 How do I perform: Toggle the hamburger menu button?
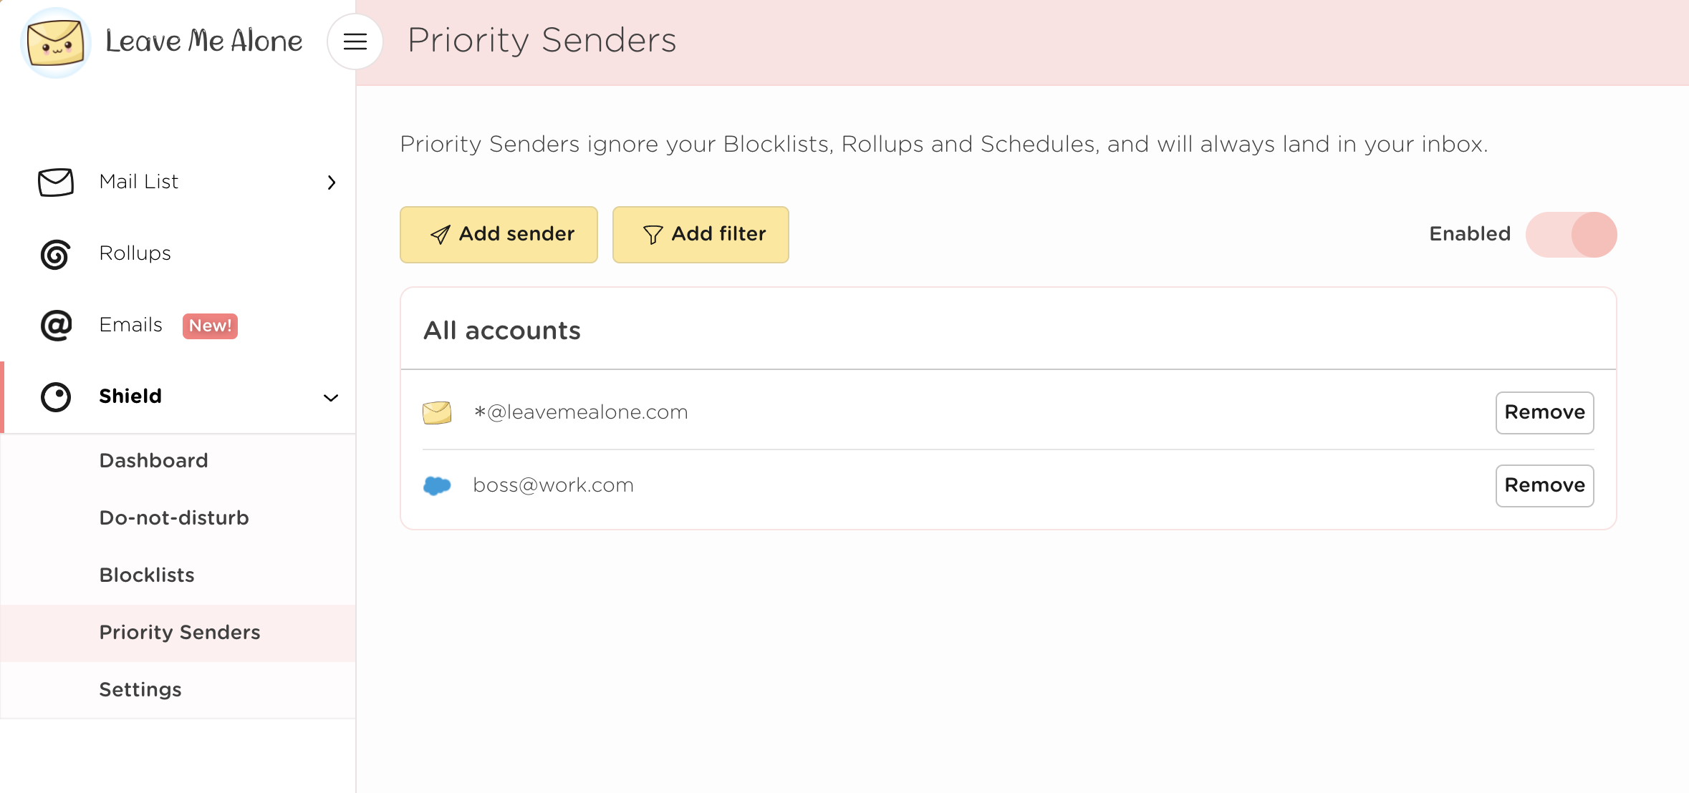pos(355,42)
